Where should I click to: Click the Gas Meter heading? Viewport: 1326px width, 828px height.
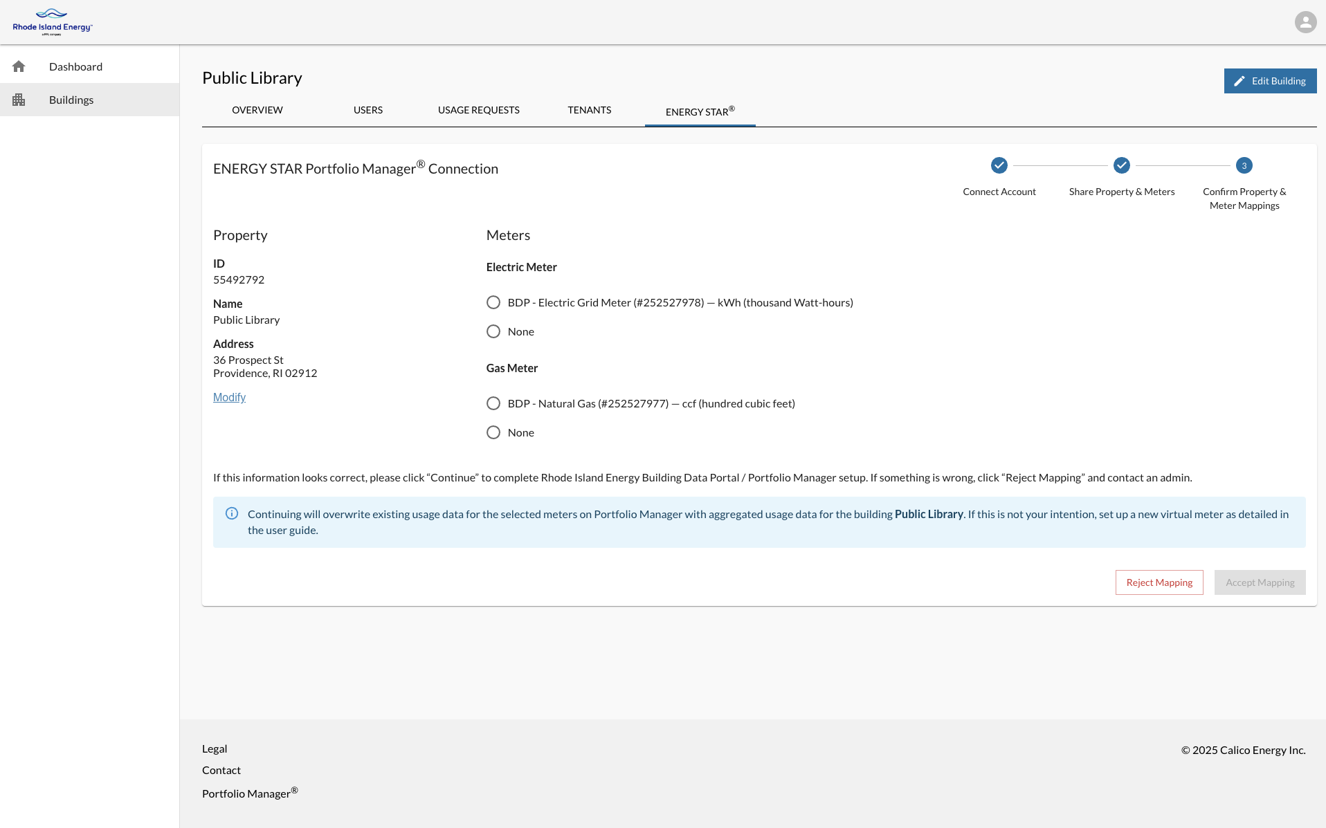coord(511,368)
